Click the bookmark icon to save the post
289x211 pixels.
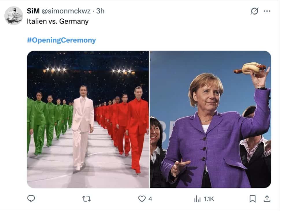click(x=252, y=199)
